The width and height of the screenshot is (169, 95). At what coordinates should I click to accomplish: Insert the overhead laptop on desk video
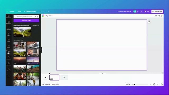pos(20,76)
